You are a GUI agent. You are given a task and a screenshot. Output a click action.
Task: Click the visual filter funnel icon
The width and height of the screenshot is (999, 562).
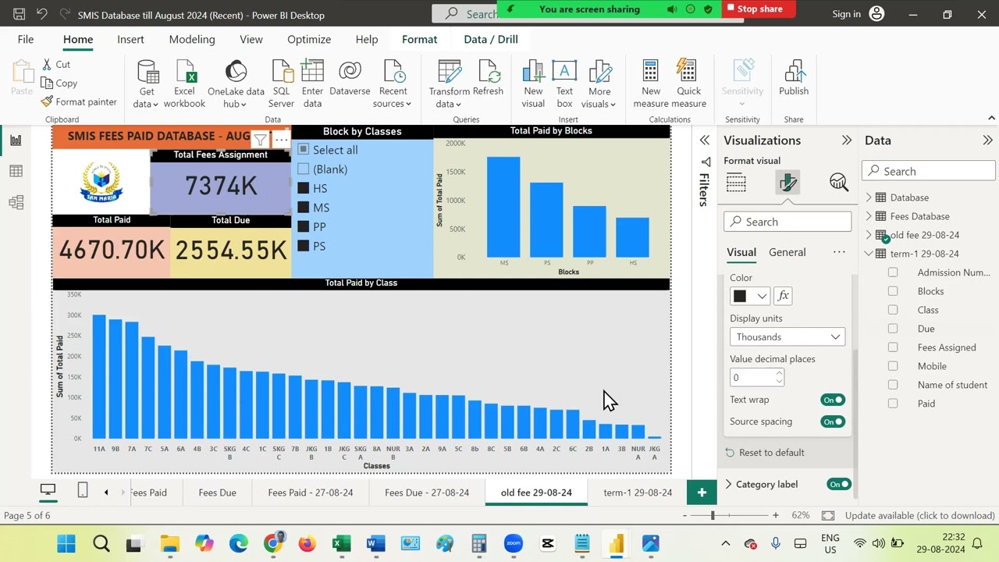[260, 140]
